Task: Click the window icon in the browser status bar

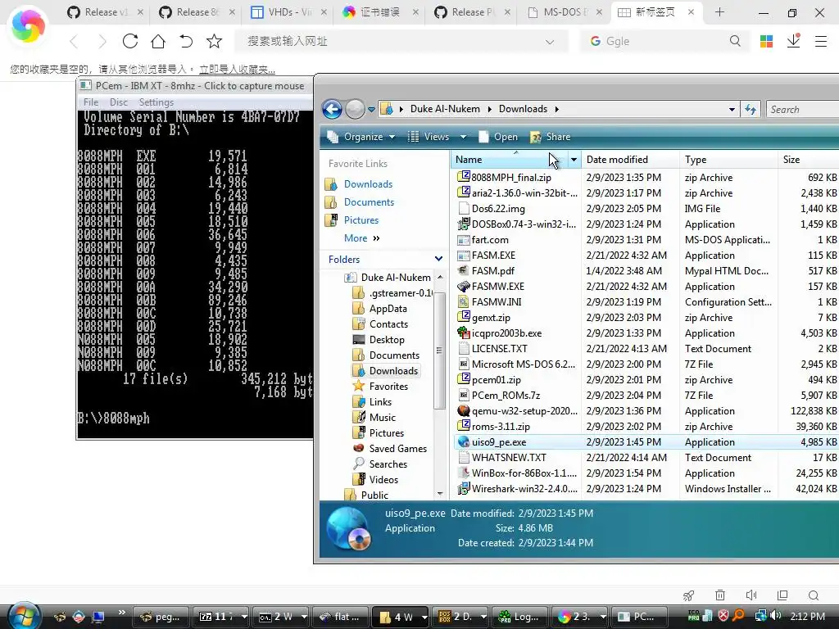Action: tap(782, 595)
